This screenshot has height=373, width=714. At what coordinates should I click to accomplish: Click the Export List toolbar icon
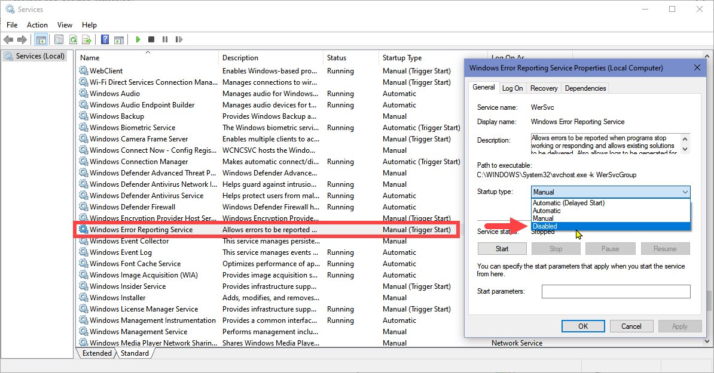tap(87, 39)
